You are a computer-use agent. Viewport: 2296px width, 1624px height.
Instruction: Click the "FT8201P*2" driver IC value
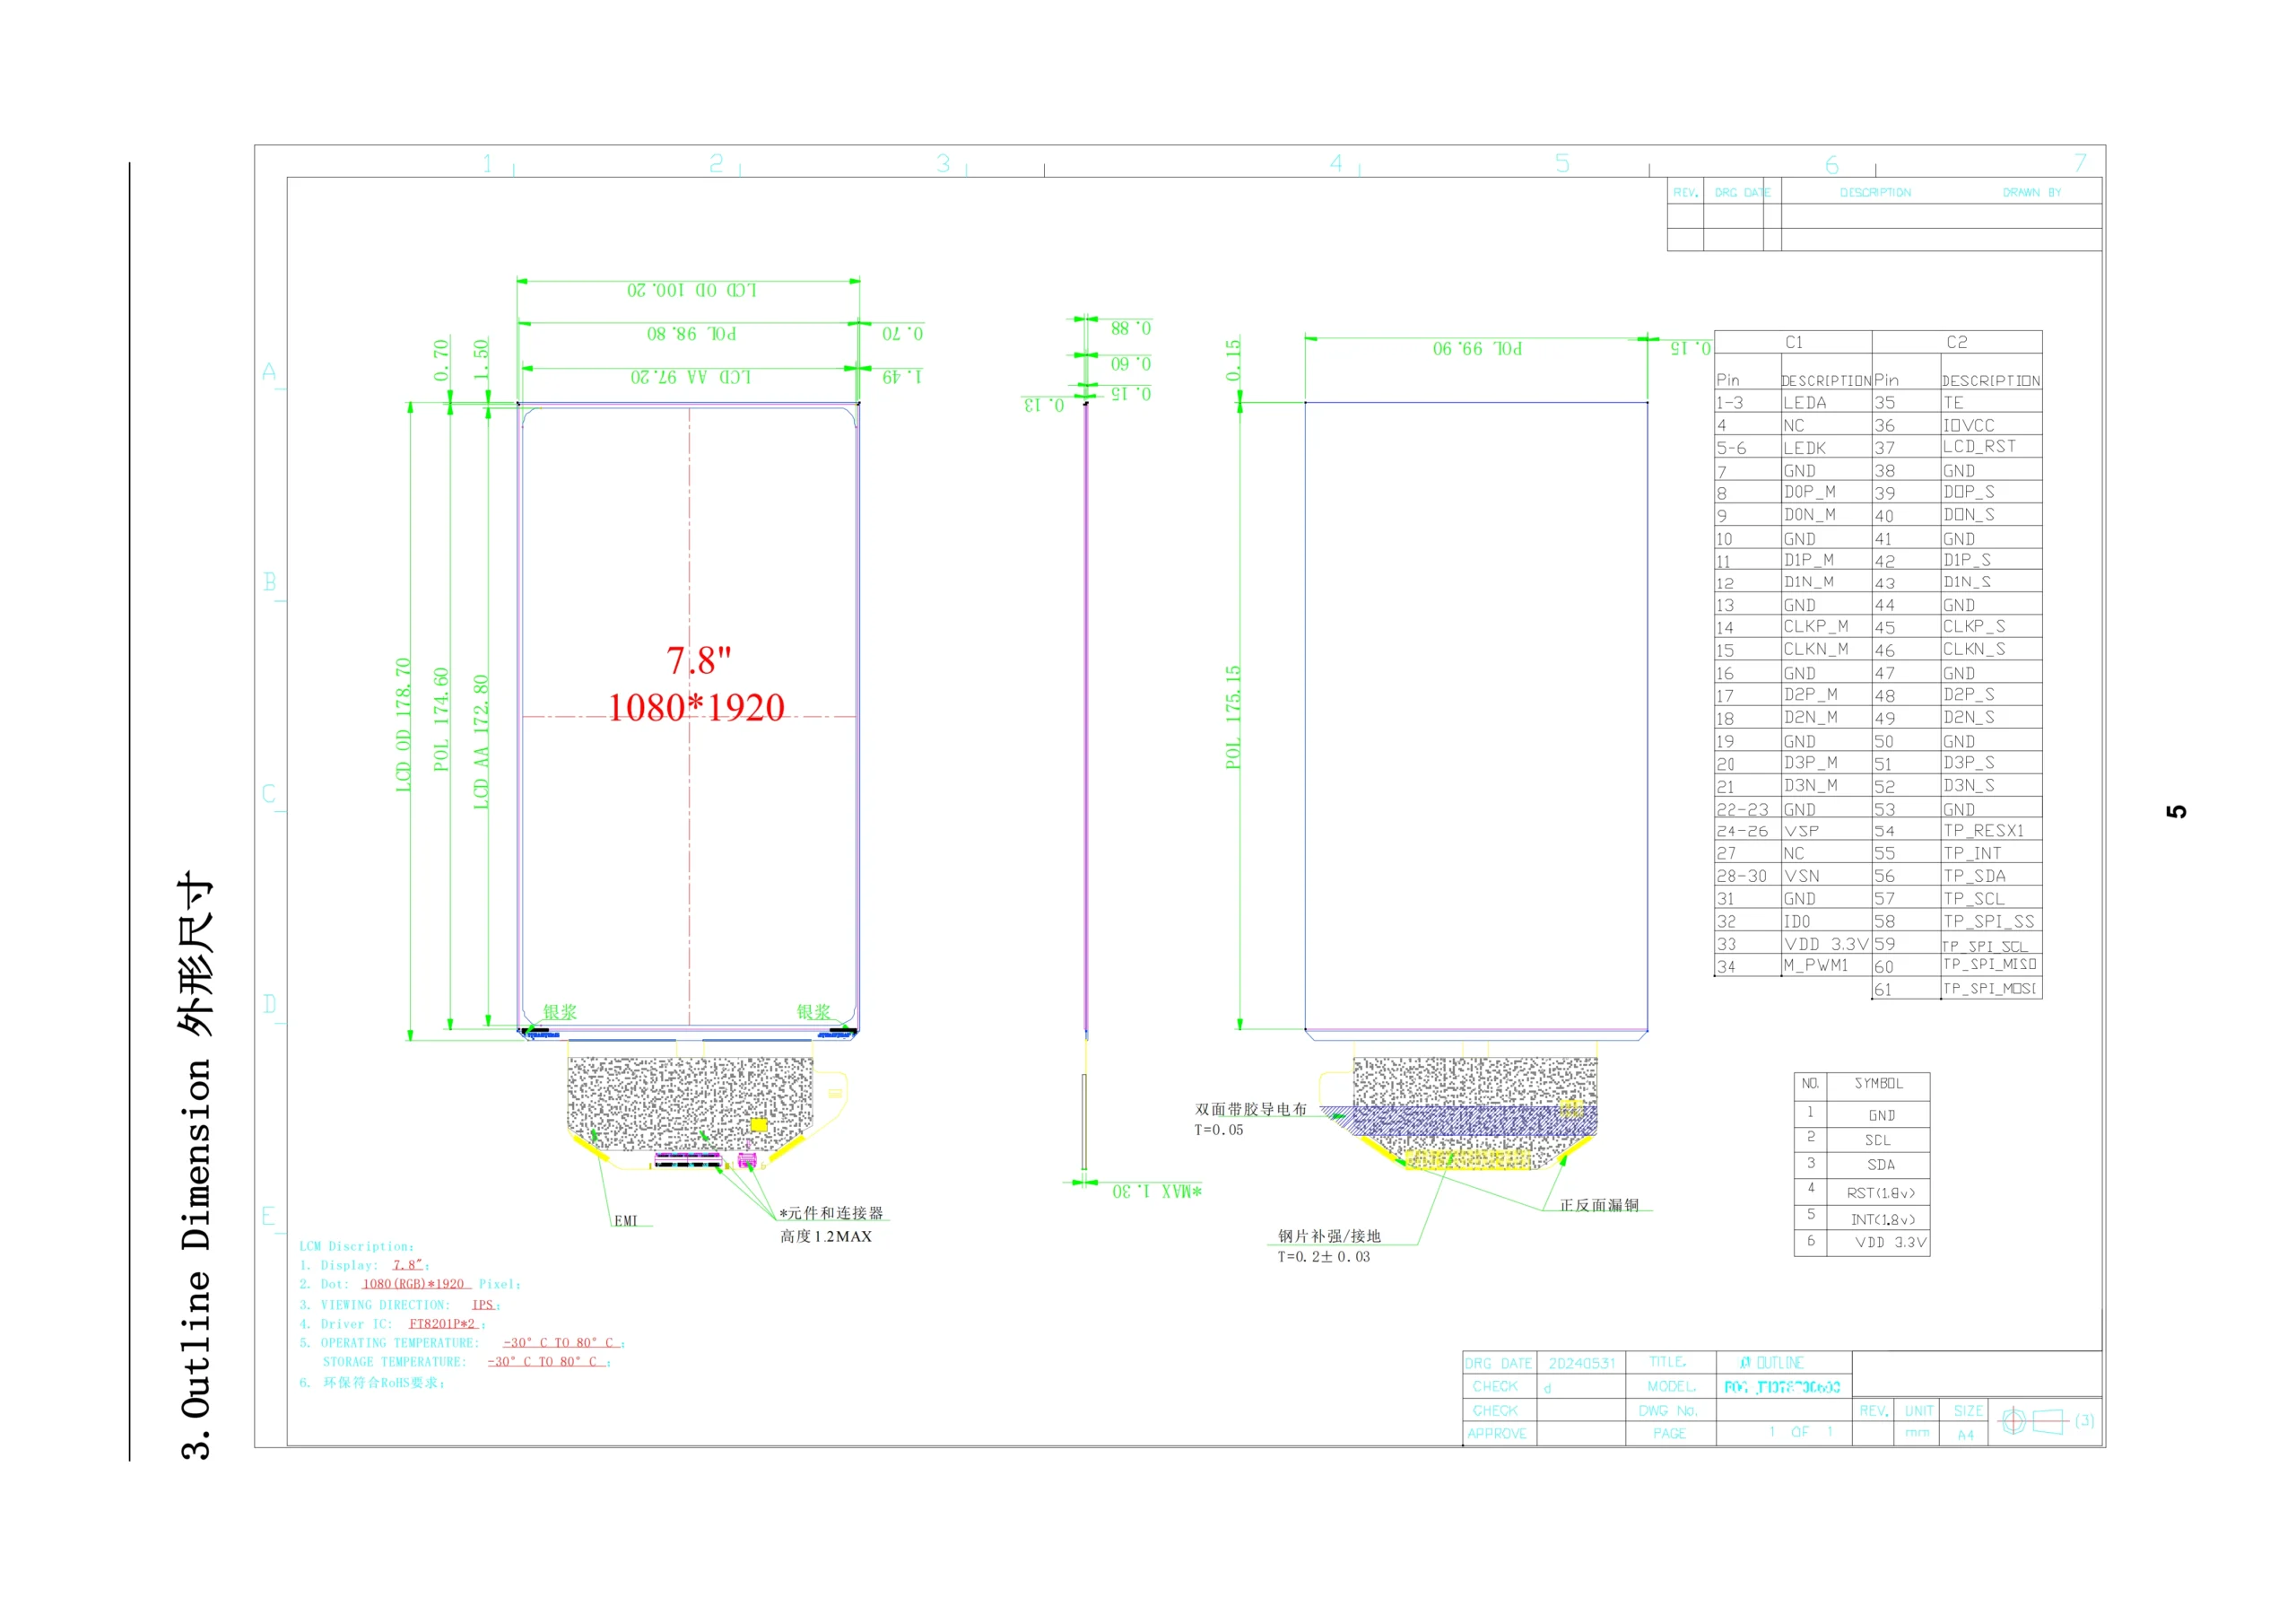[x=443, y=1325]
